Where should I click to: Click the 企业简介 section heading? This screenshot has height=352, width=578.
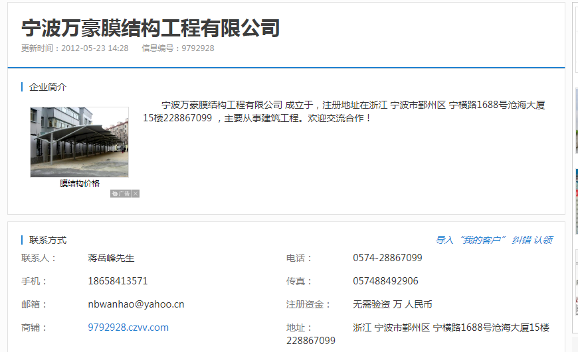click(48, 87)
